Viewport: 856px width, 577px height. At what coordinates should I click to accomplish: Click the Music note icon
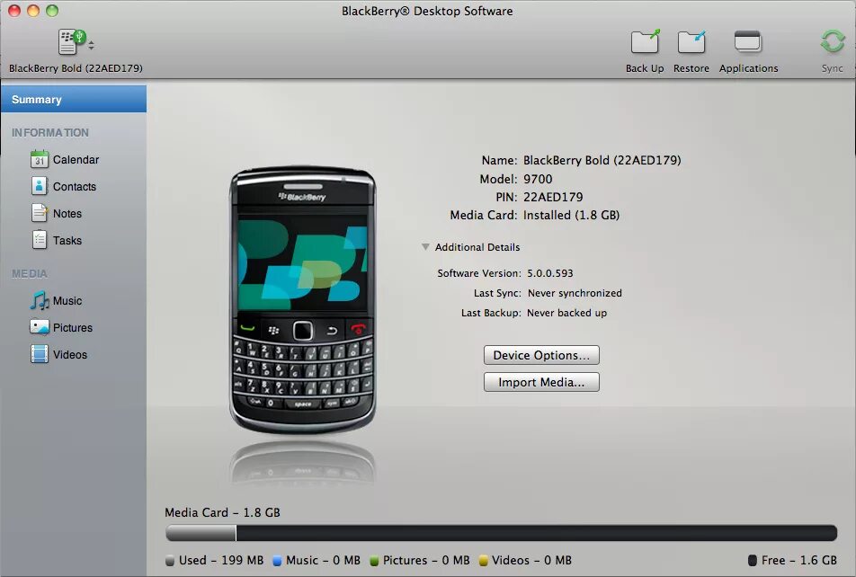pyautogui.click(x=40, y=300)
